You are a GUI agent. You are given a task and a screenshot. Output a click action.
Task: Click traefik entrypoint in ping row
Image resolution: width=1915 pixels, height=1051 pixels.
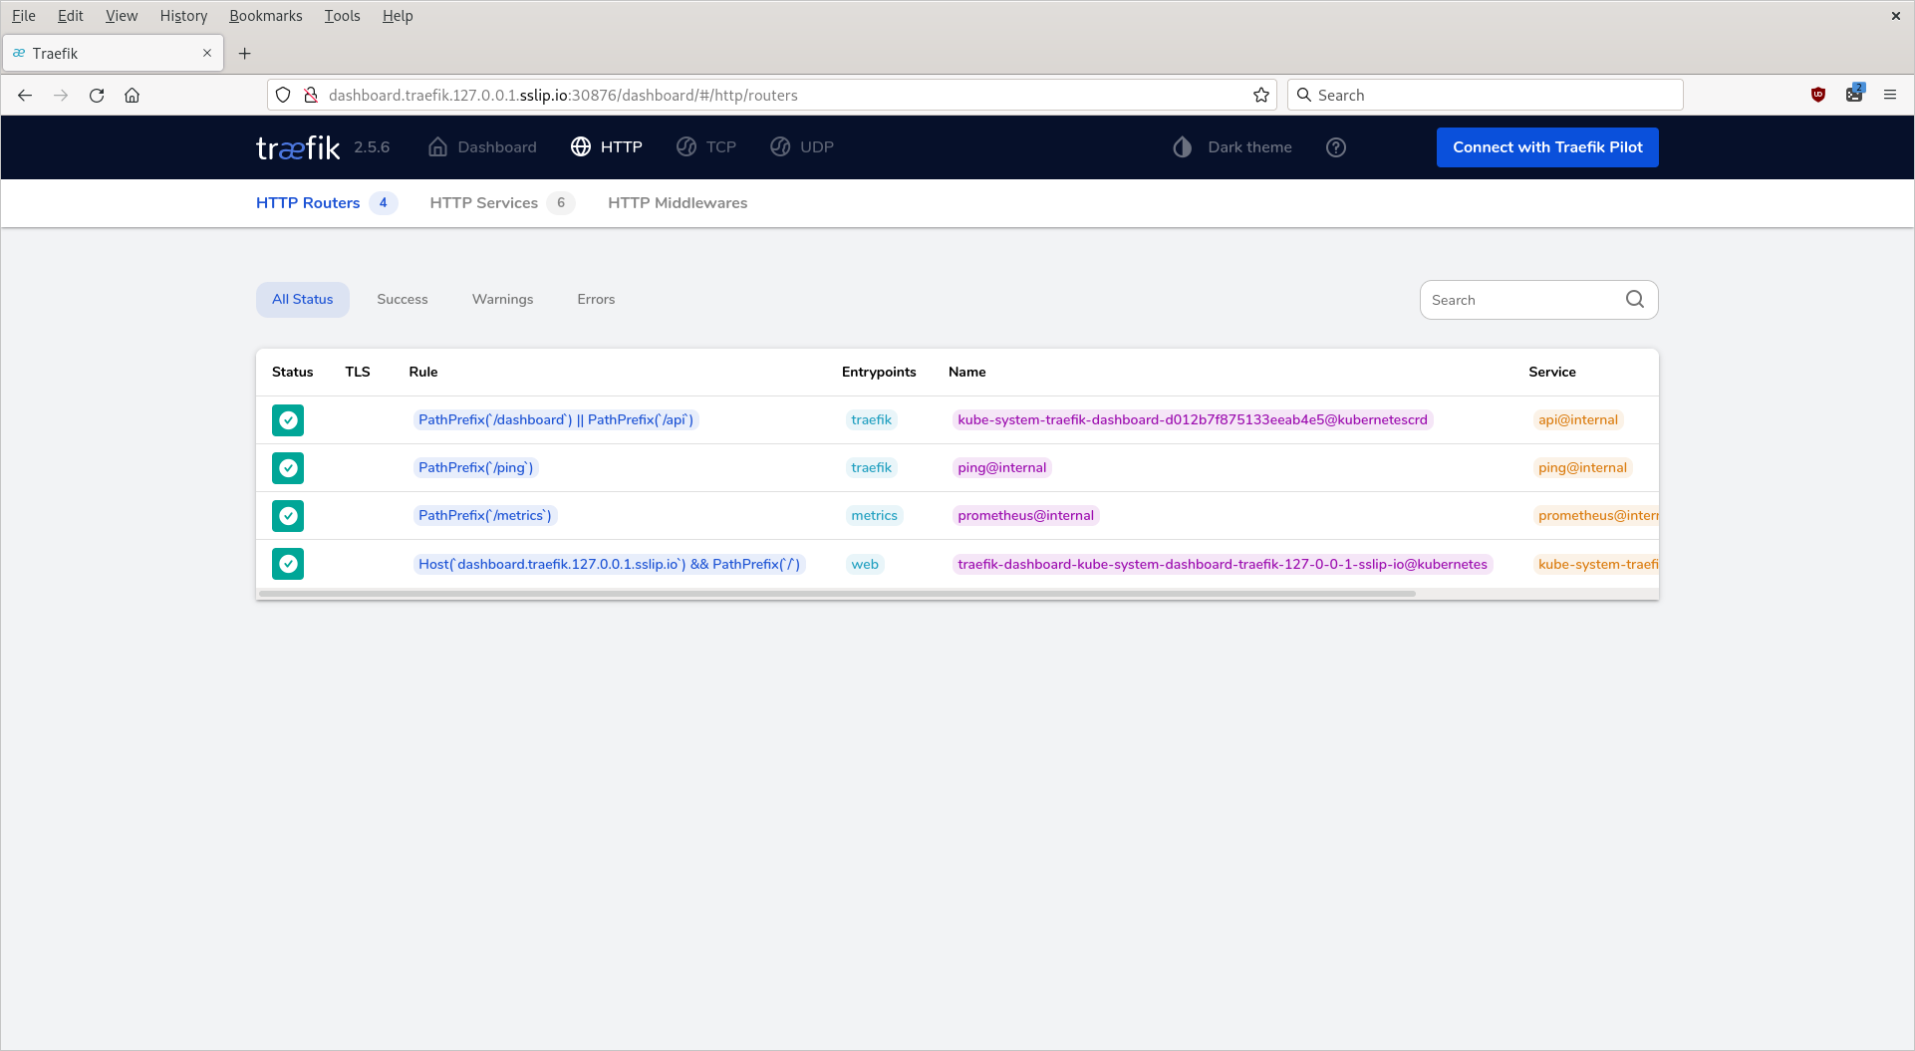pos(872,468)
